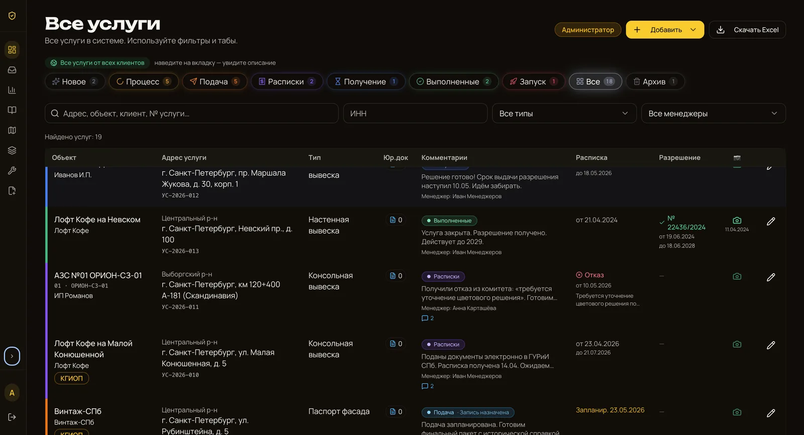
Task: Switch to the Подача tab
Action: [x=215, y=81]
